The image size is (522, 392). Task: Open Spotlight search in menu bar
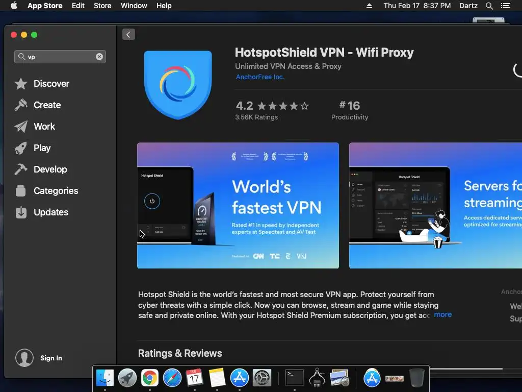(489, 6)
